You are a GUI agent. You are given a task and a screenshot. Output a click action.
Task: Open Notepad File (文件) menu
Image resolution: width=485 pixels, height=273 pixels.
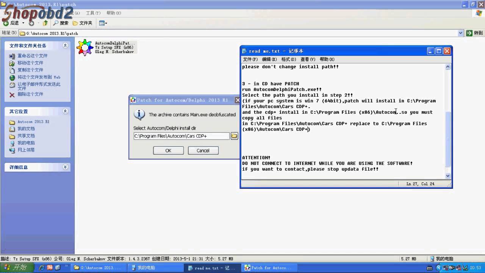pos(250,60)
